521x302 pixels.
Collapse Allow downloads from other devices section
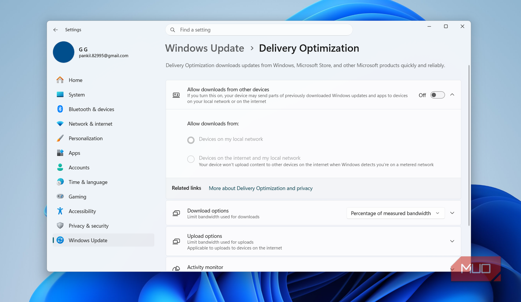coord(452,95)
